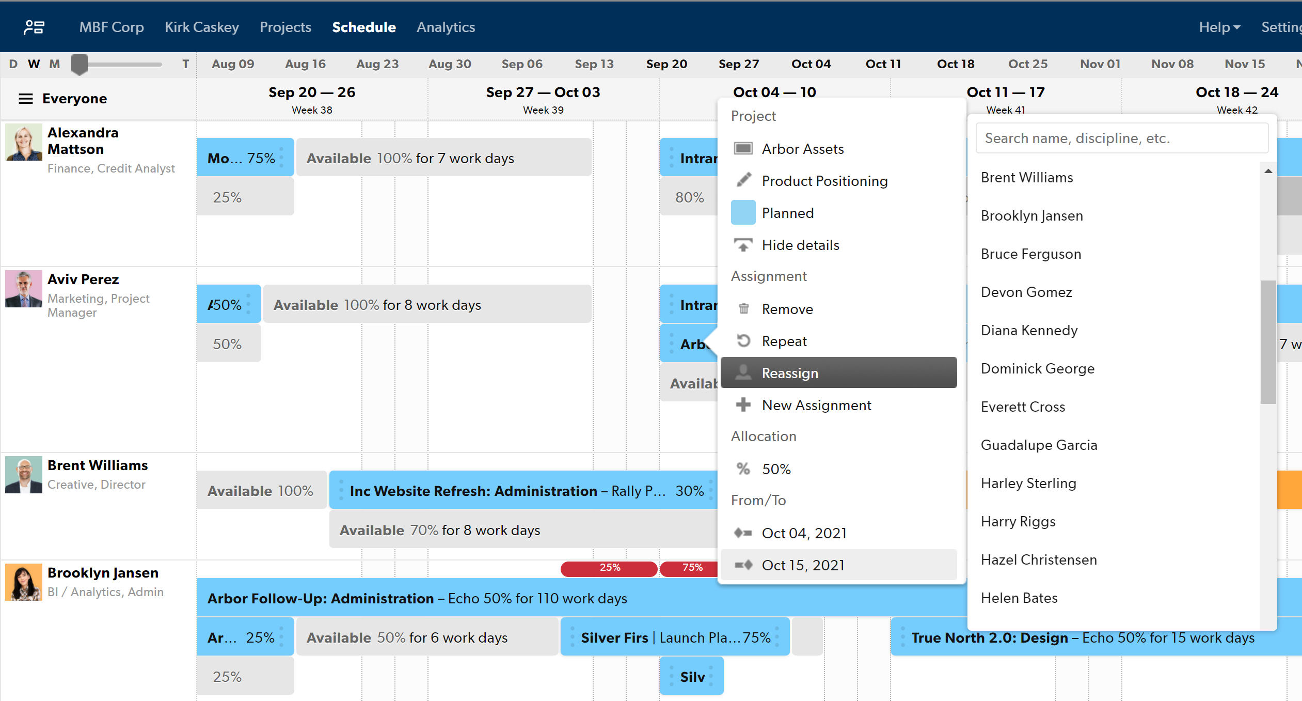Select Projects from top navigation menu
Viewport: 1302px width, 701px height.
287,27
